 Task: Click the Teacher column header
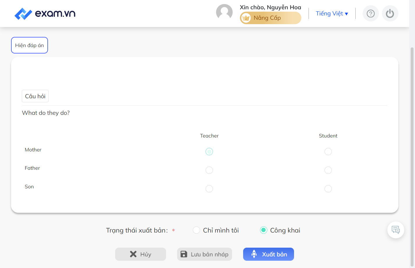[x=209, y=136]
